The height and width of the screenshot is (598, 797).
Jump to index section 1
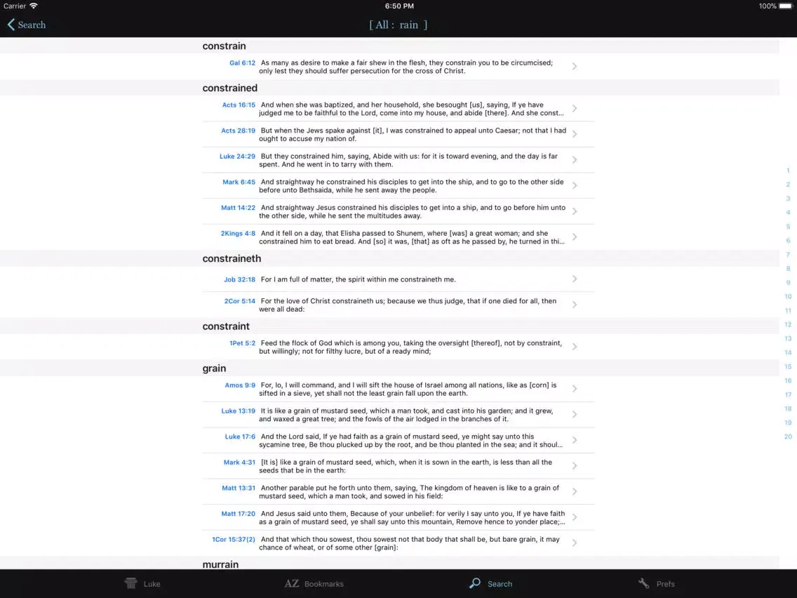[788, 171]
